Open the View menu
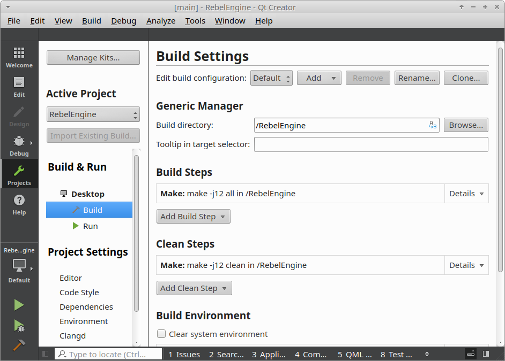 tap(63, 21)
